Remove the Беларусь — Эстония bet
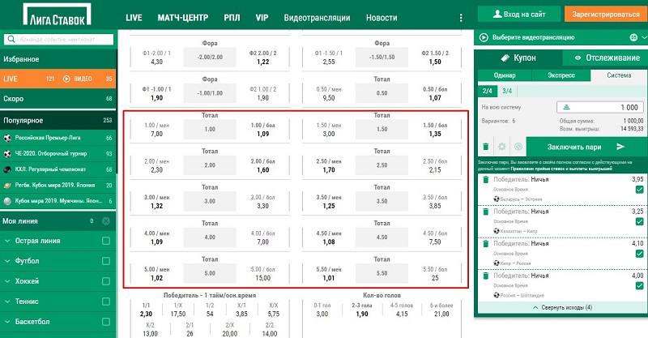Viewport: 648px width, 338px height. [484, 179]
